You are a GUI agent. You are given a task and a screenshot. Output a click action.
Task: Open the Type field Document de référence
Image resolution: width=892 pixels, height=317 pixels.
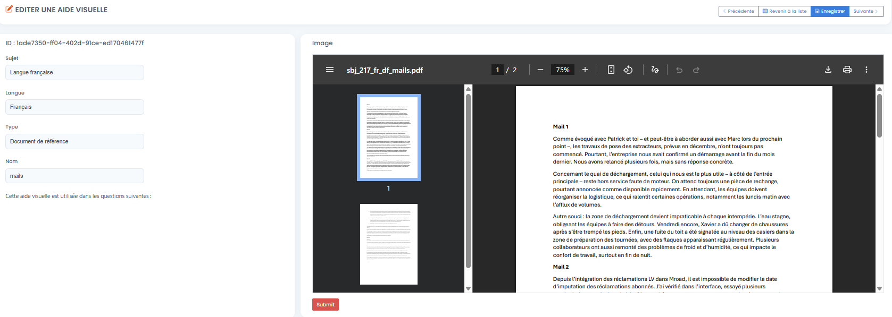click(x=74, y=141)
